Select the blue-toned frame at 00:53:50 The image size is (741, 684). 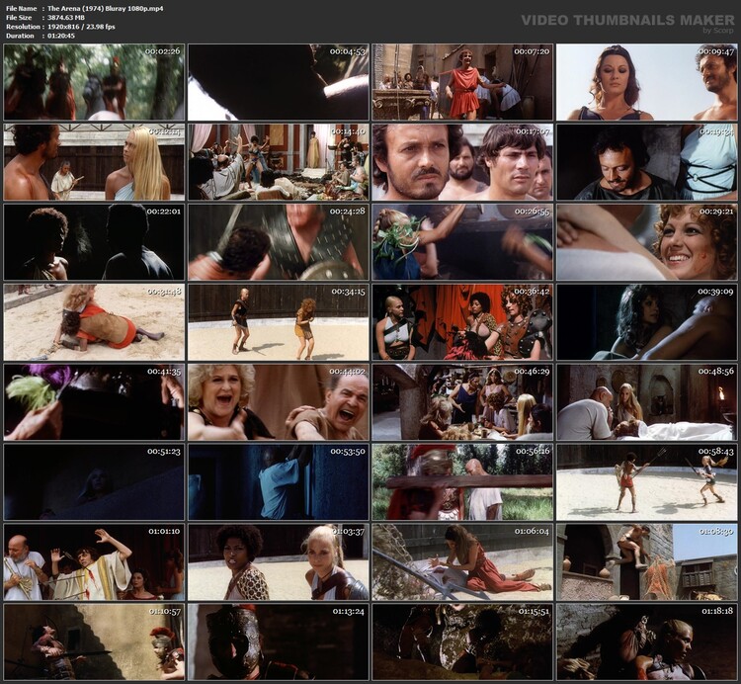click(x=278, y=482)
